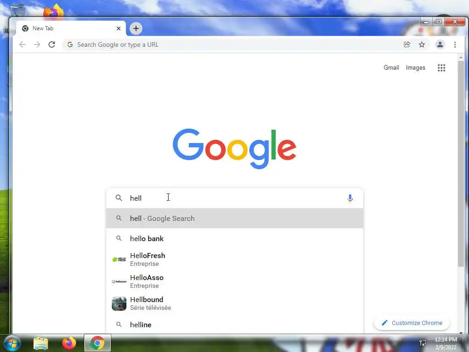Open the Chrome profile avatar icon
Screen dimensions: 469x352
pos(440,44)
